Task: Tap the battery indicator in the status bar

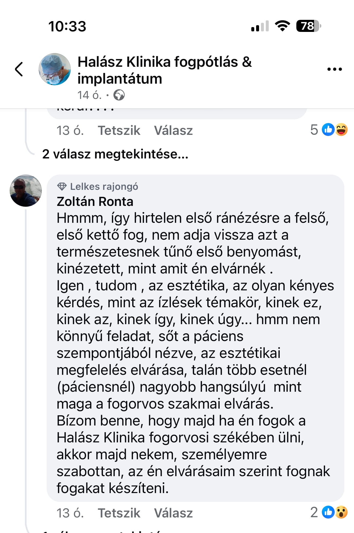Action: point(308,26)
